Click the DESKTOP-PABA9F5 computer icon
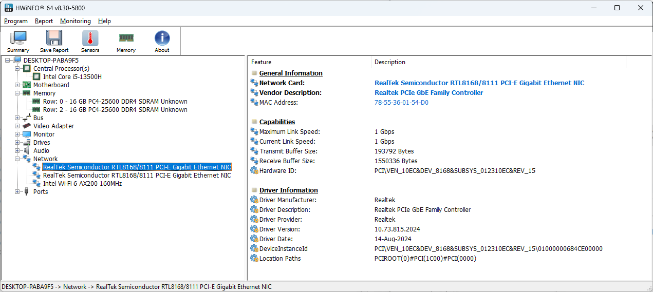The width and height of the screenshot is (653, 292). 17,60
